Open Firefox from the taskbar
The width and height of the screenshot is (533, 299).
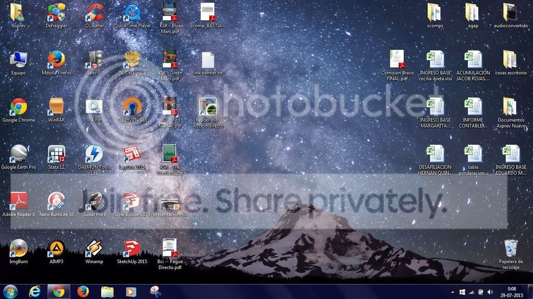pos(83,292)
